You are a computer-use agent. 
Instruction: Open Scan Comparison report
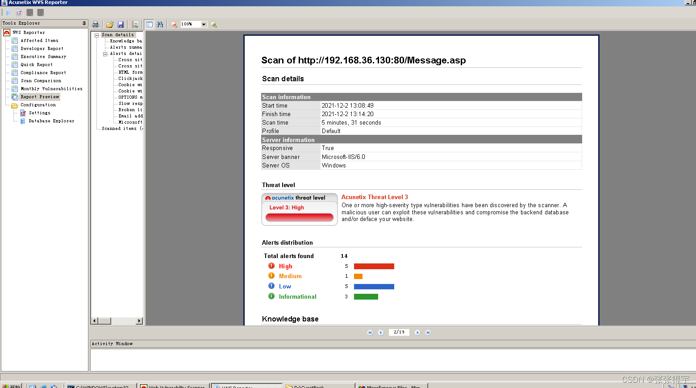[41, 81]
